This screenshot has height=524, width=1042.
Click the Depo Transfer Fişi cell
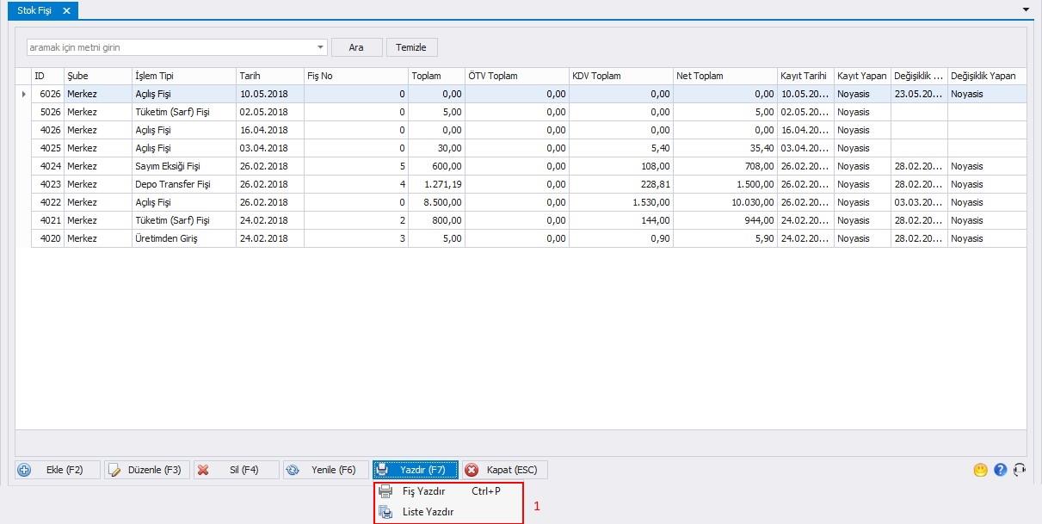point(184,184)
